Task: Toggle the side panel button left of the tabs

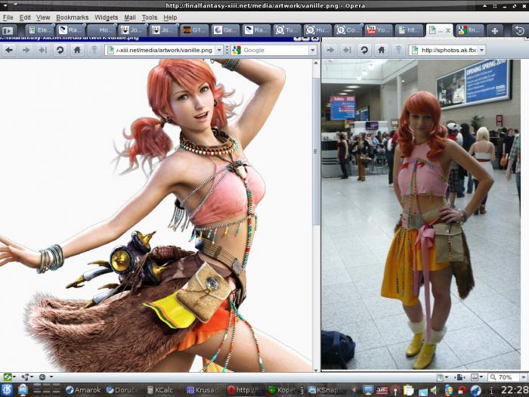Action: (x=8, y=31)
